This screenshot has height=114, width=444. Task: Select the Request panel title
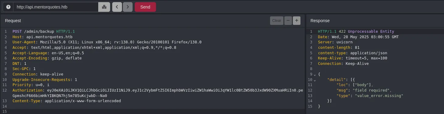pyautogui.click(x=13, y=21)
